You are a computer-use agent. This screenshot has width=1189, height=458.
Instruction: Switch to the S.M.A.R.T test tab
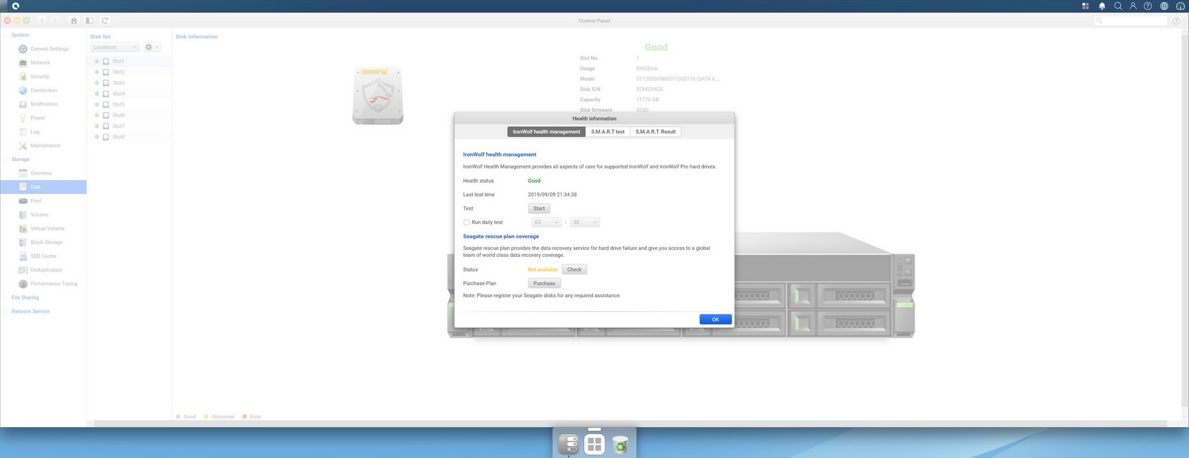coord(608,132)
